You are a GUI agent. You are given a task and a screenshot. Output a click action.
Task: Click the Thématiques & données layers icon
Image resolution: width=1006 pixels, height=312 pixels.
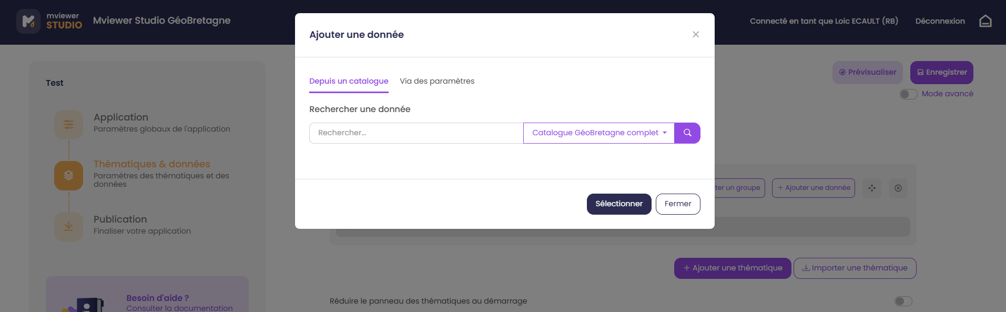[x=68, y=175]
